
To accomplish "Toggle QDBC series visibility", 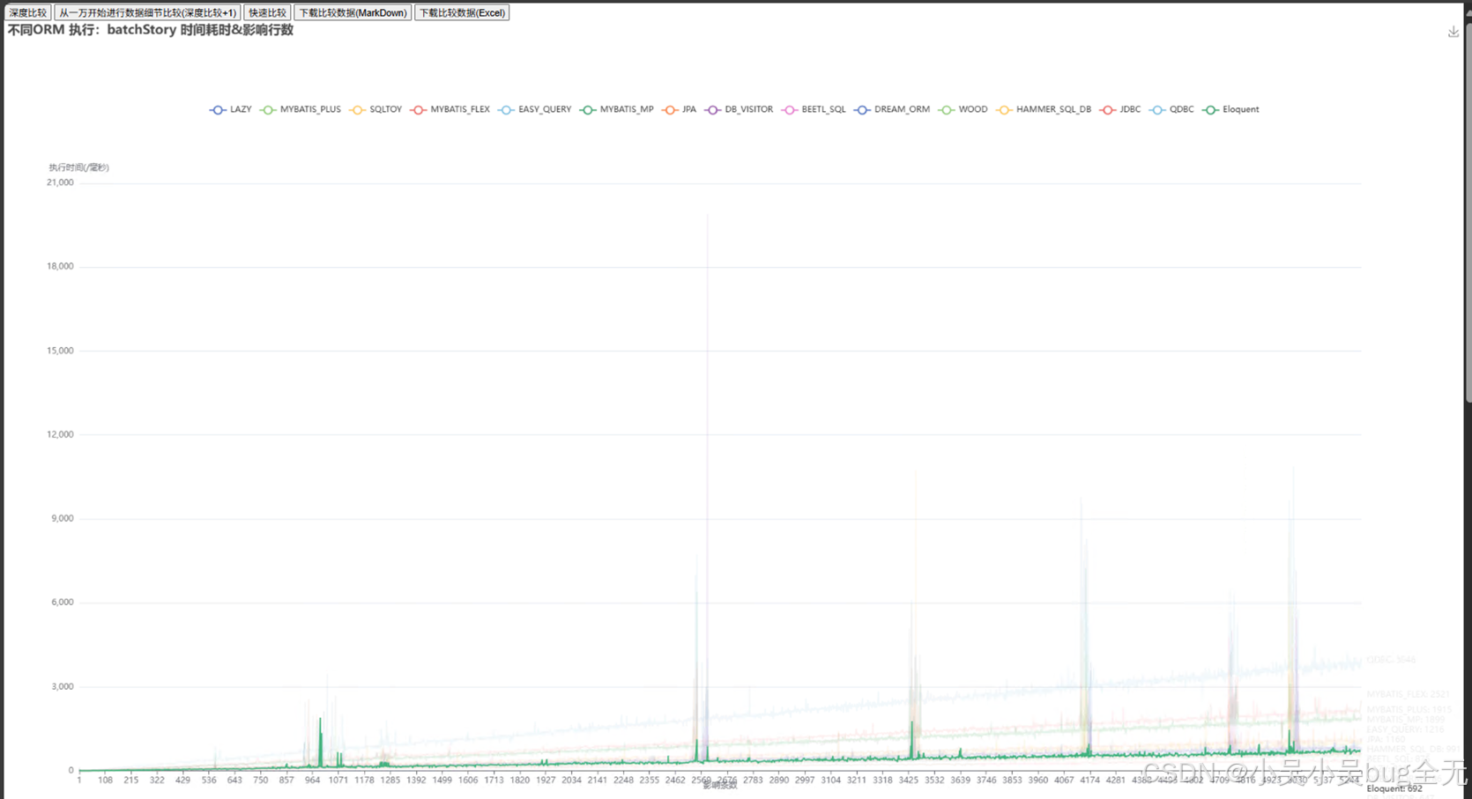I will [x=1171, y=109].
